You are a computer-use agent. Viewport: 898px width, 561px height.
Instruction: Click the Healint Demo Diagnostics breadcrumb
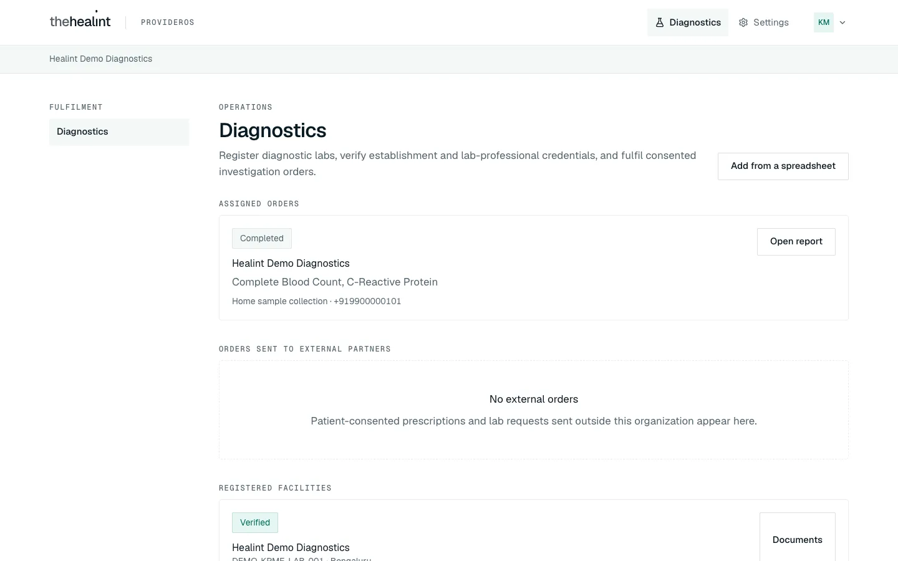tap(101, 59)
